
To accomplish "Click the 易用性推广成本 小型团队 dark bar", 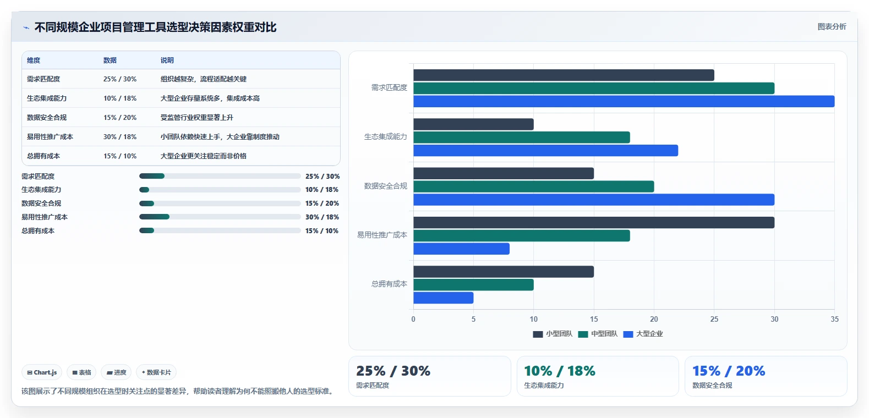I will (594, 222).
